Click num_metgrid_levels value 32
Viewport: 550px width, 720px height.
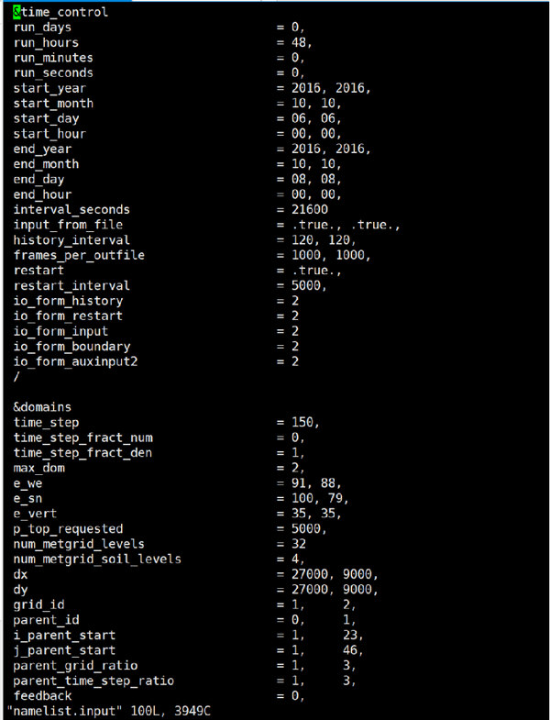point(299,544)
